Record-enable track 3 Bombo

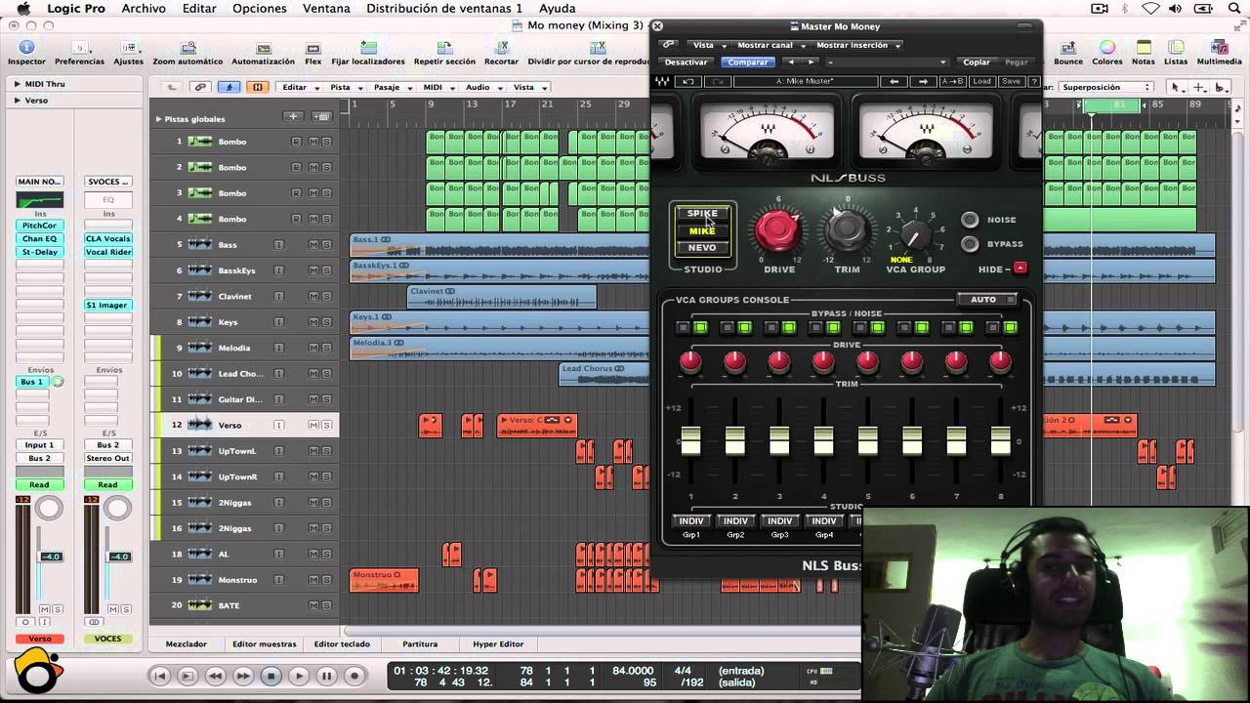(296, 193)
